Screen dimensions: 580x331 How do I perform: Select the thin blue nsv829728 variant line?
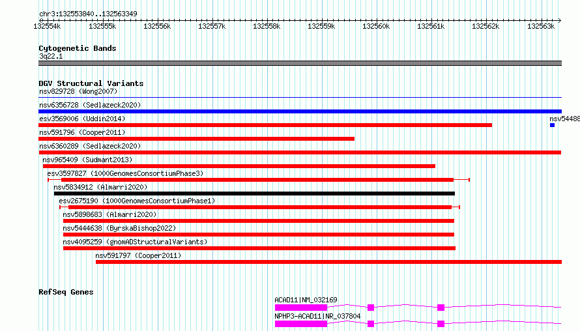(300, 98)
